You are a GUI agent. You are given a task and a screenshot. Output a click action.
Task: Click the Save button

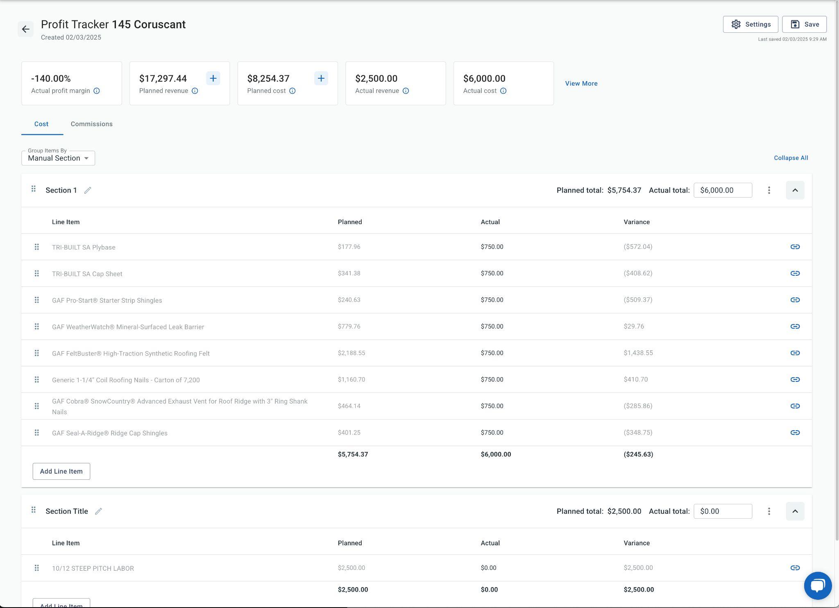pos(804,25)
